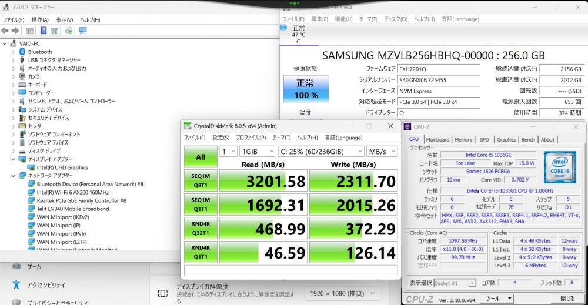Run the RND4K Q1T1 test

201,253
